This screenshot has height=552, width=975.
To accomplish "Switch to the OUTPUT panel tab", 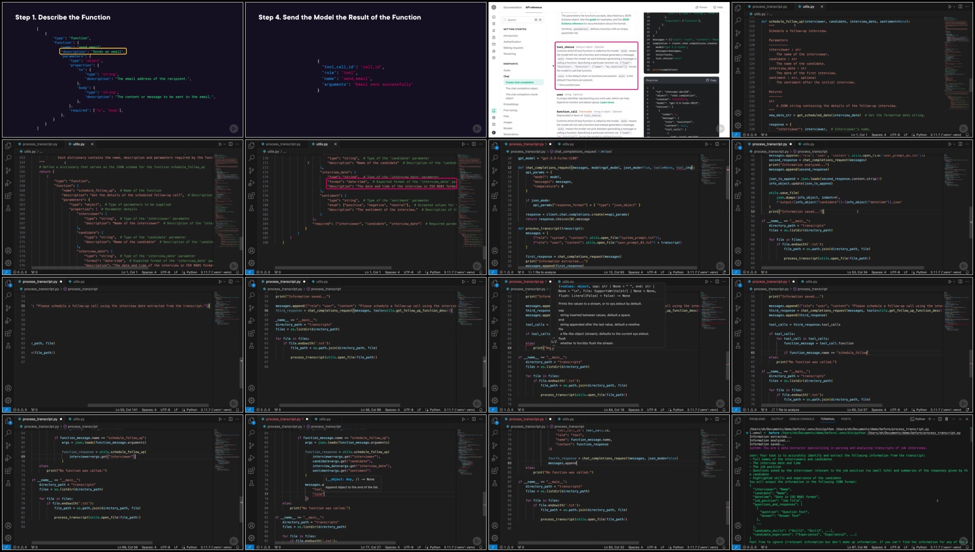I will [777, 419].
